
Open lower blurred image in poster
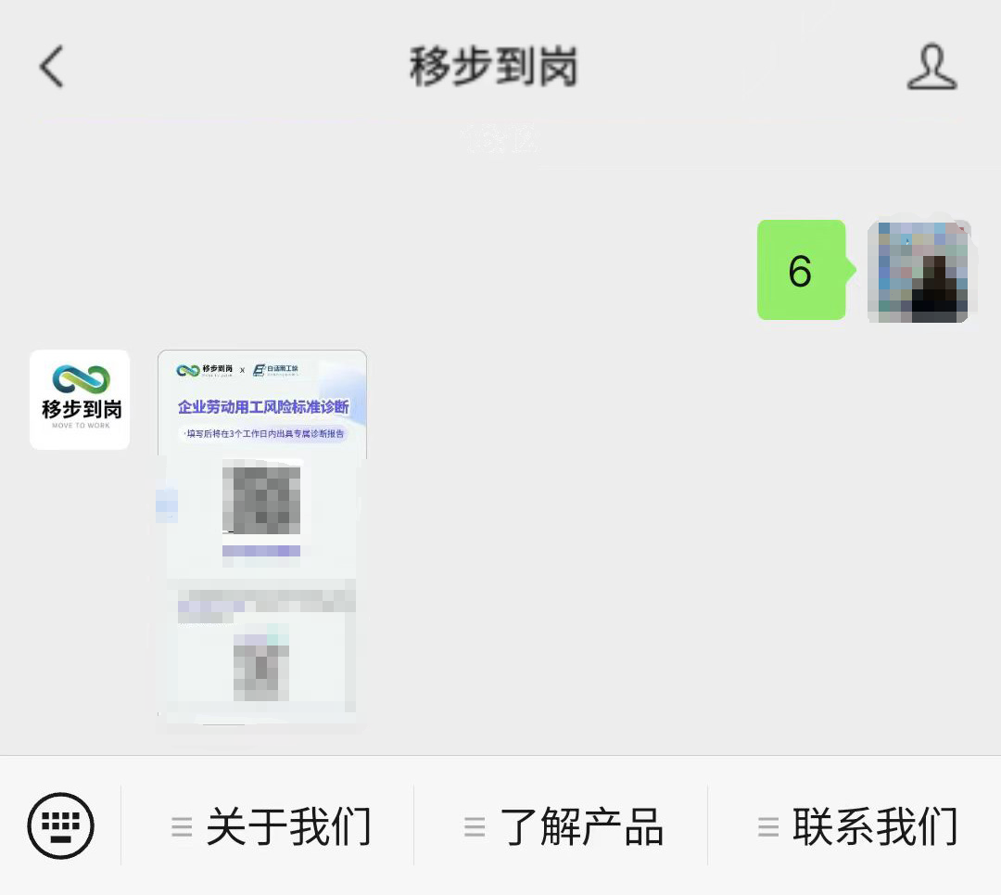(261, 663)
